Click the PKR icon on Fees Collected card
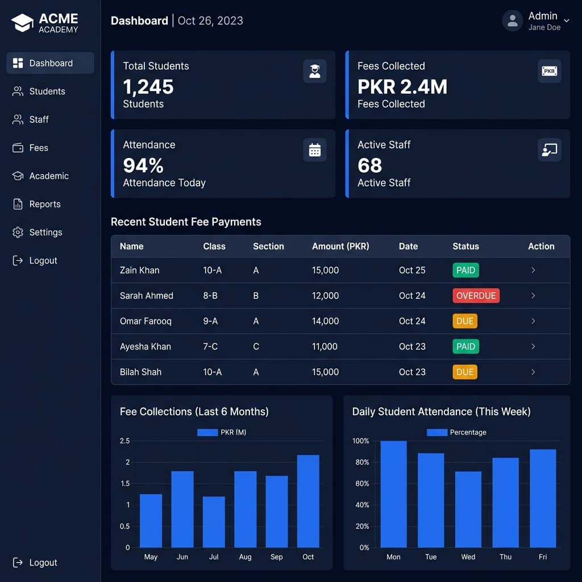The width and height of the screenshot is (582, 582). coord(550,71)
